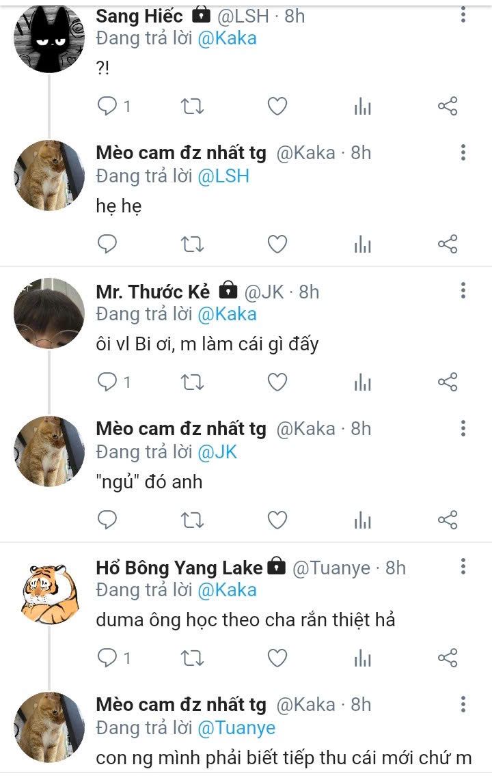
Task: Open more options menu on Mr. Thước Kẻ's tweet
Action: pos(463,292)
